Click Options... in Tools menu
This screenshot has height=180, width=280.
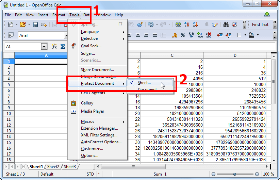click(89, 156)
